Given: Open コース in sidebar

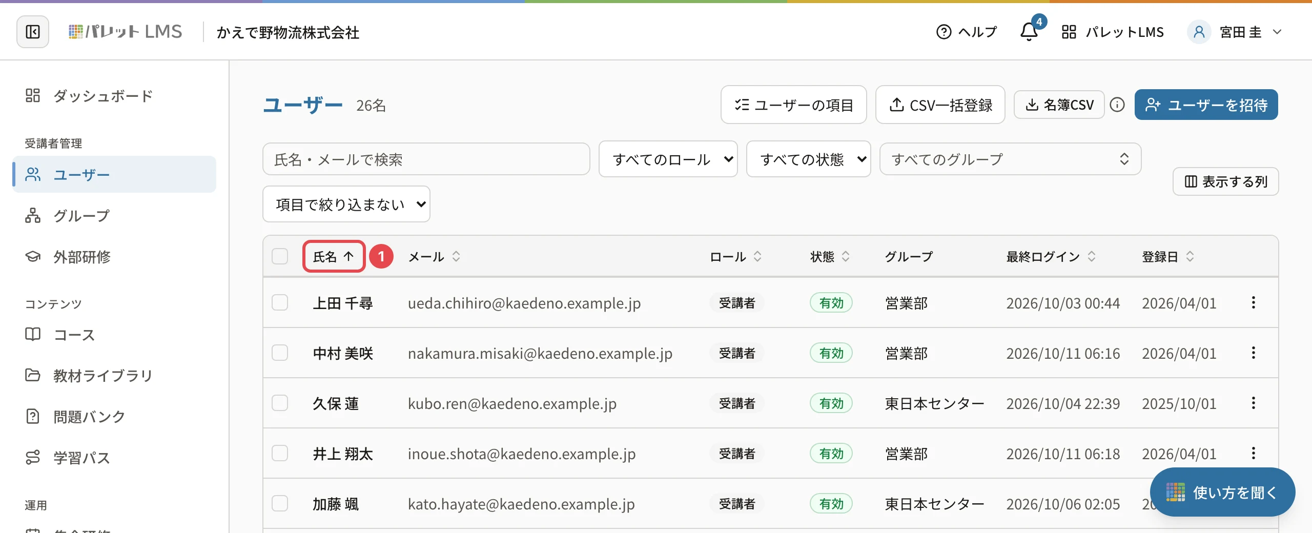Looking at the screenshot, I should [114, 335].
